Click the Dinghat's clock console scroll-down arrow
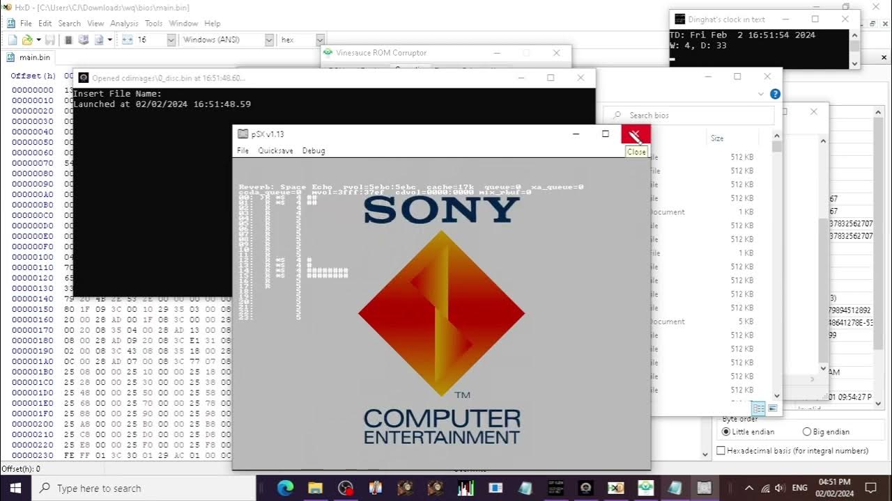 coord(854,63)
